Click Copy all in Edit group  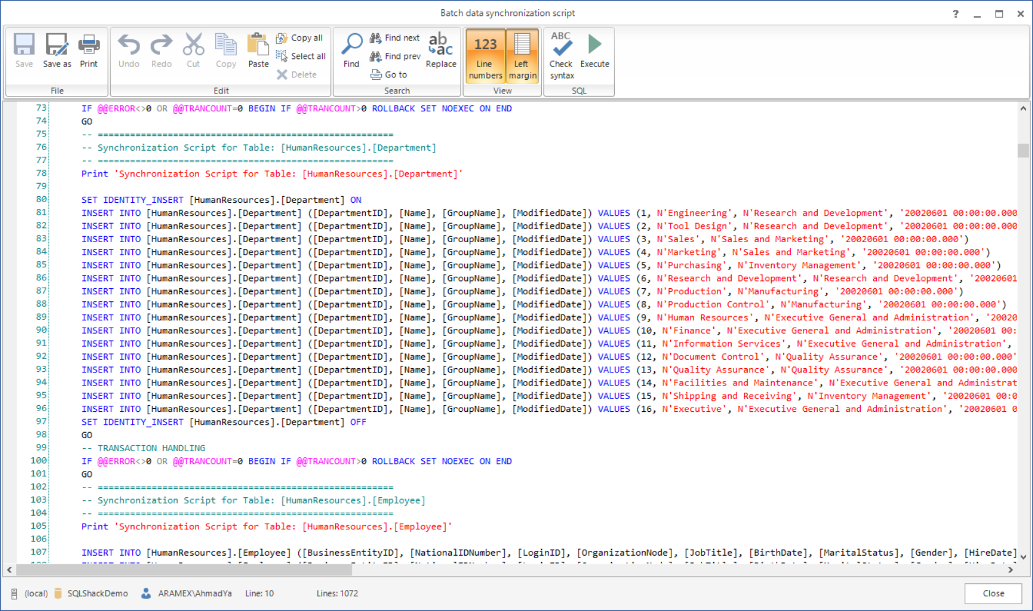point(299,38)
